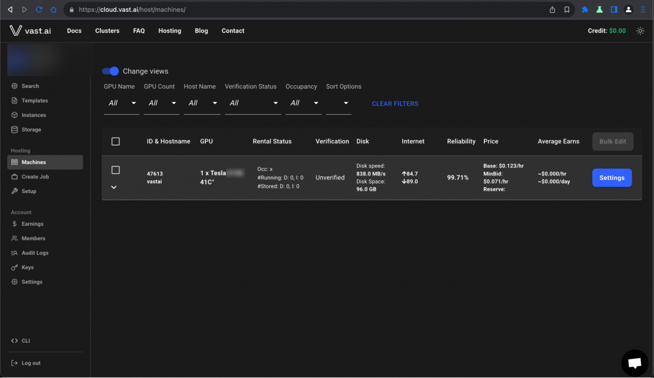Viewport: 654px width, 378px height.
Task: Open the CLI sidebar entry
Action: pos(26,341)
